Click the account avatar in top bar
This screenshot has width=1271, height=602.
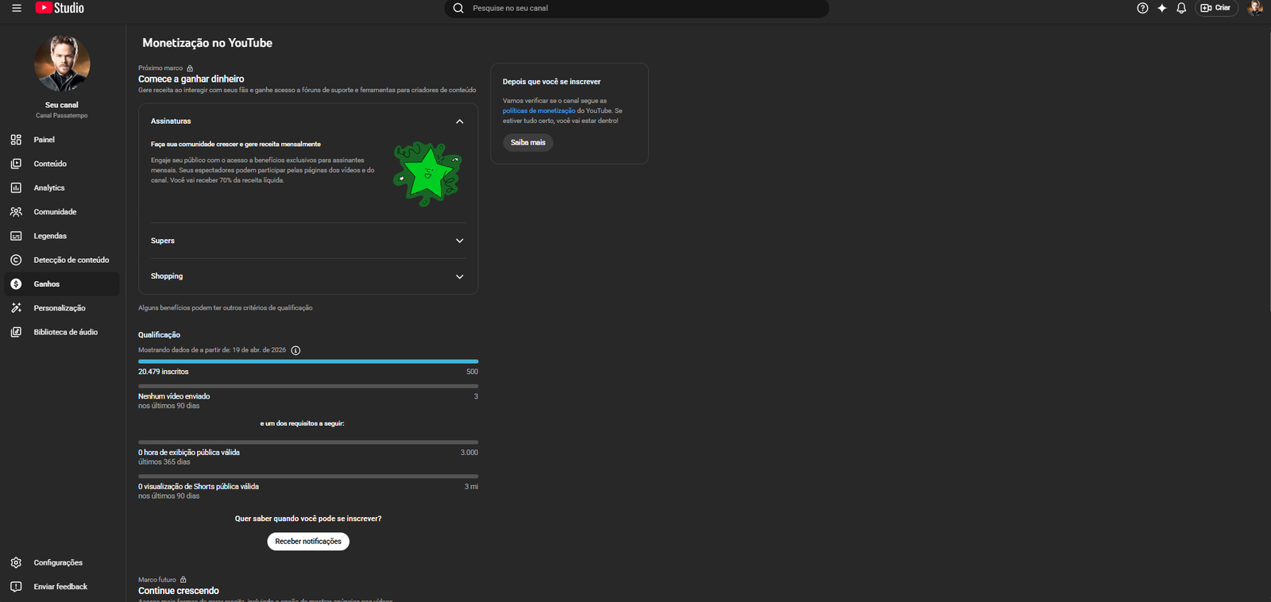coord(1255,8)
